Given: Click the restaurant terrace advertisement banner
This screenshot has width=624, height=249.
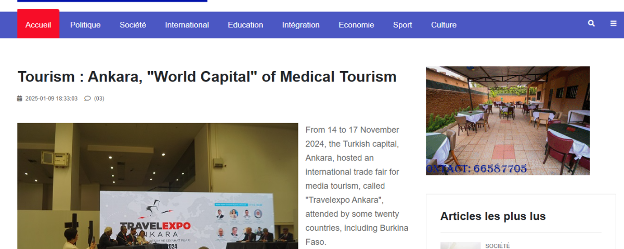Looking at the screenshot, I should coord(508,120).
